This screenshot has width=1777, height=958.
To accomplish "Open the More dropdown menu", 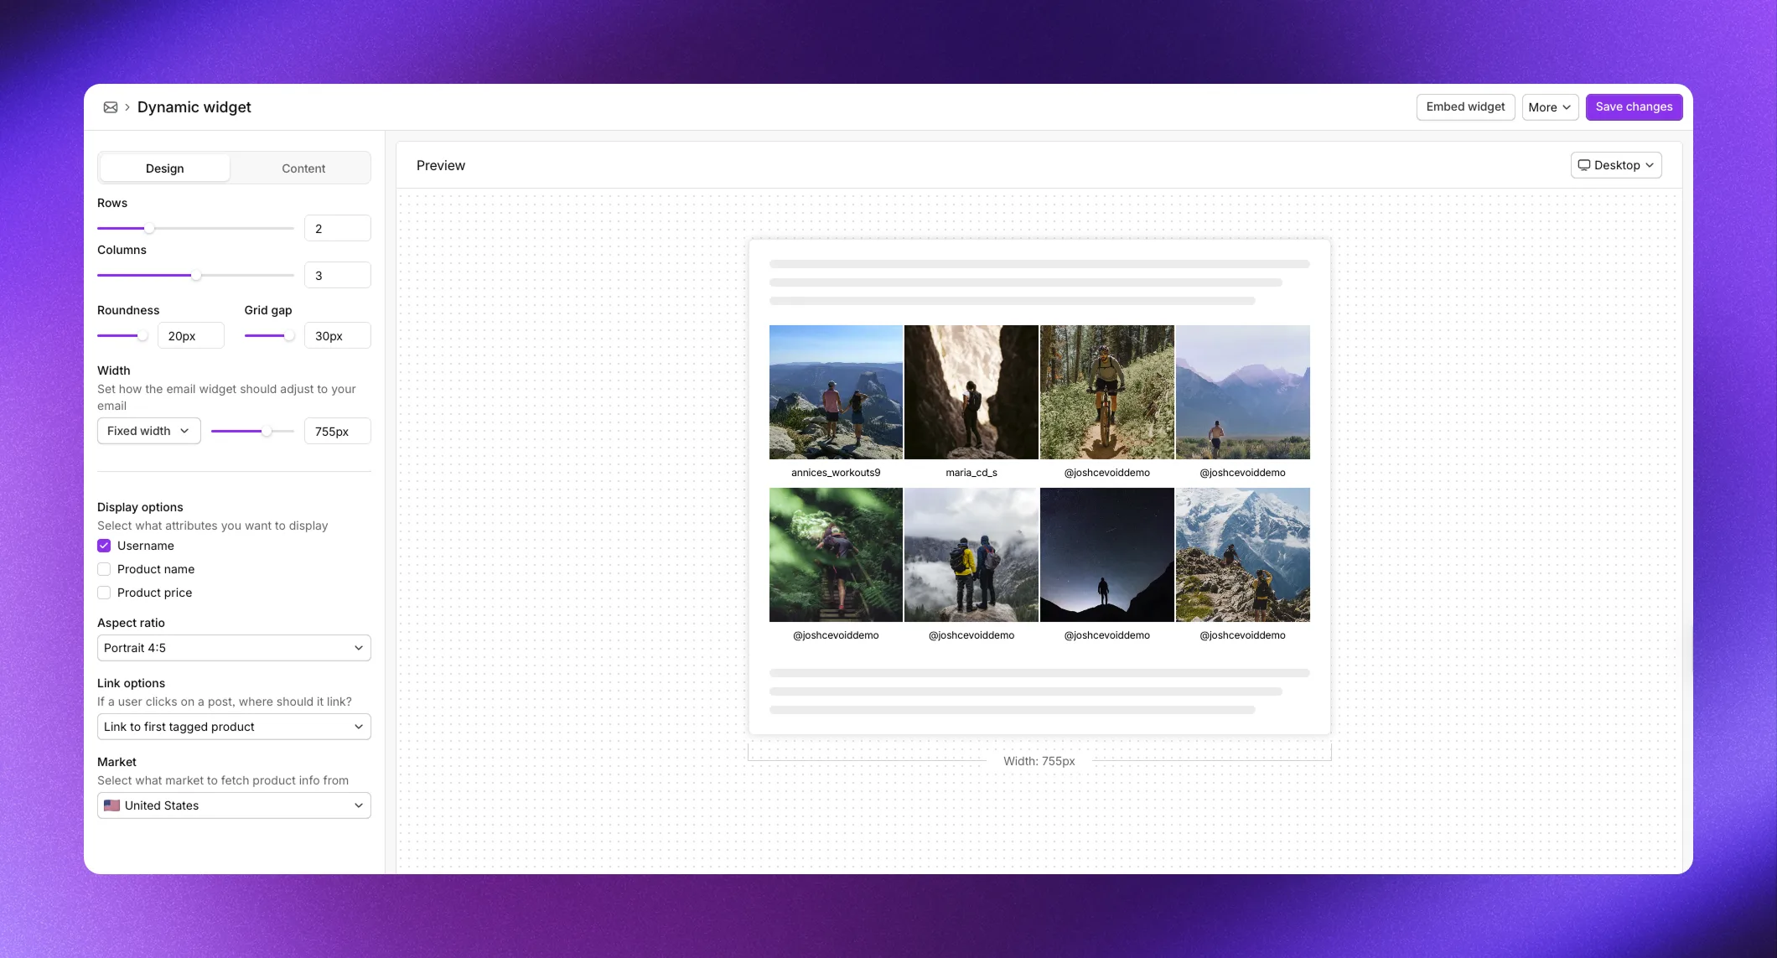I will click(1550, 107).
